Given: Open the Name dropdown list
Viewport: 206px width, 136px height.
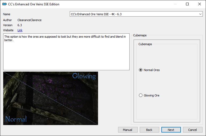Looking at the screenshot, I should click(x=136, y=14).
